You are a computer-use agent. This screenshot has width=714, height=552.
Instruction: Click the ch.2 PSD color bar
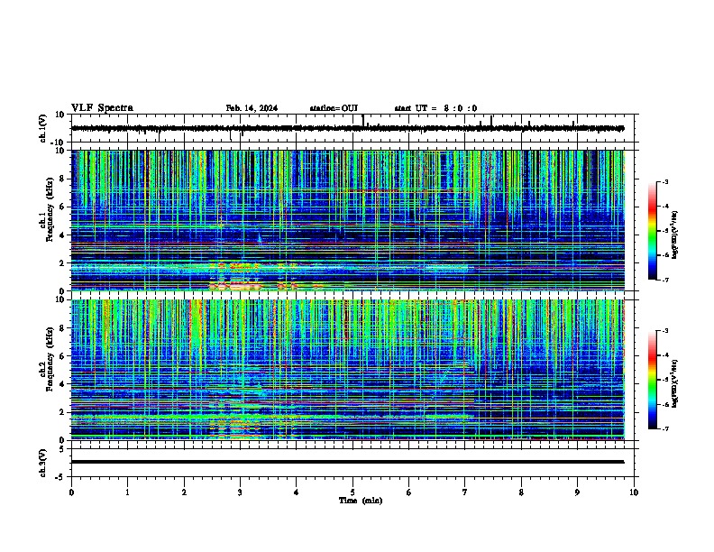pyautogui.click(x=652, y=380)
